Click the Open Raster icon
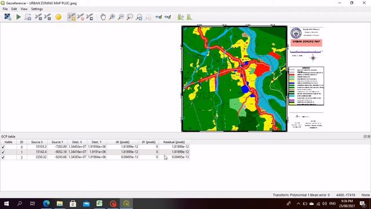 [x=8, y=17]
